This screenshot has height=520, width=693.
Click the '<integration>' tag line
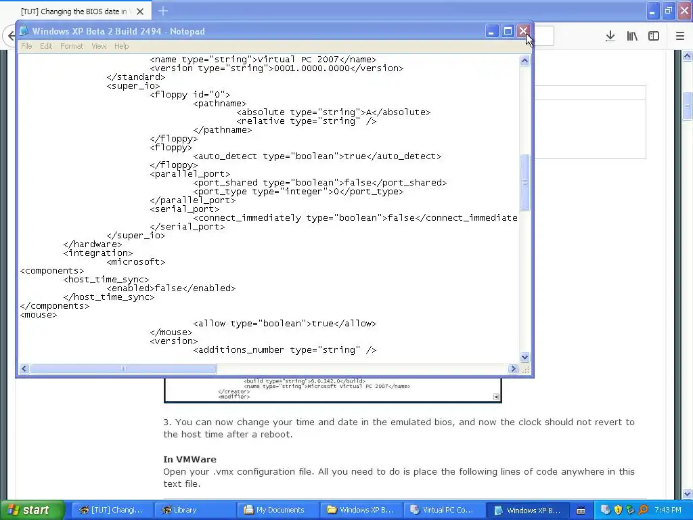(98, 253)
